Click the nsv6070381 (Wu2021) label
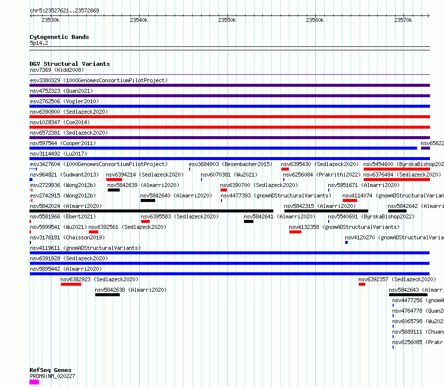The image size is (444, 387). click(229, 175)
